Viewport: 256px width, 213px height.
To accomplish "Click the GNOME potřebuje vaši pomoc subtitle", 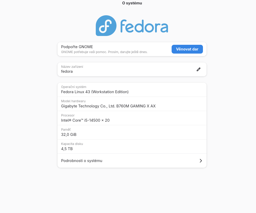I will [104, 52].
